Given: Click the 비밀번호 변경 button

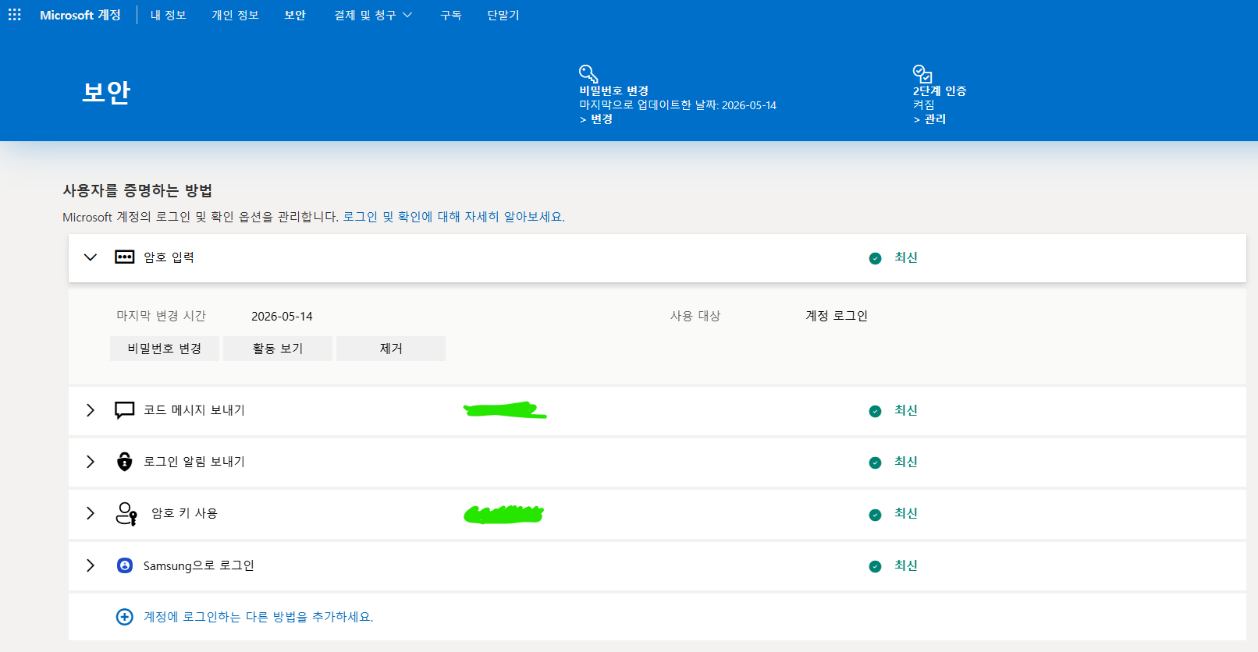Looking at the screenshot, I should [165, 349].
